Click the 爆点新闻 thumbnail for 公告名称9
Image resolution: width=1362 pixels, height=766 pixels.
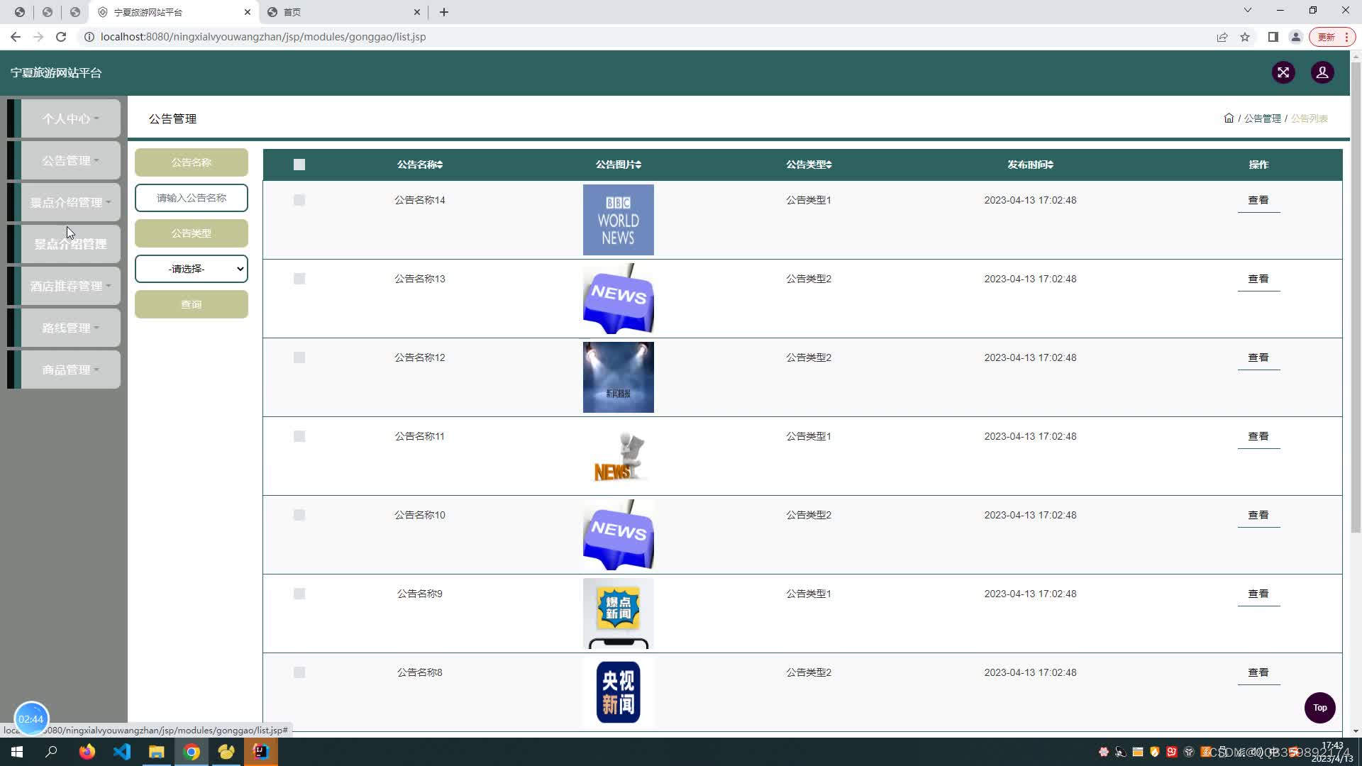coord(619,614)
